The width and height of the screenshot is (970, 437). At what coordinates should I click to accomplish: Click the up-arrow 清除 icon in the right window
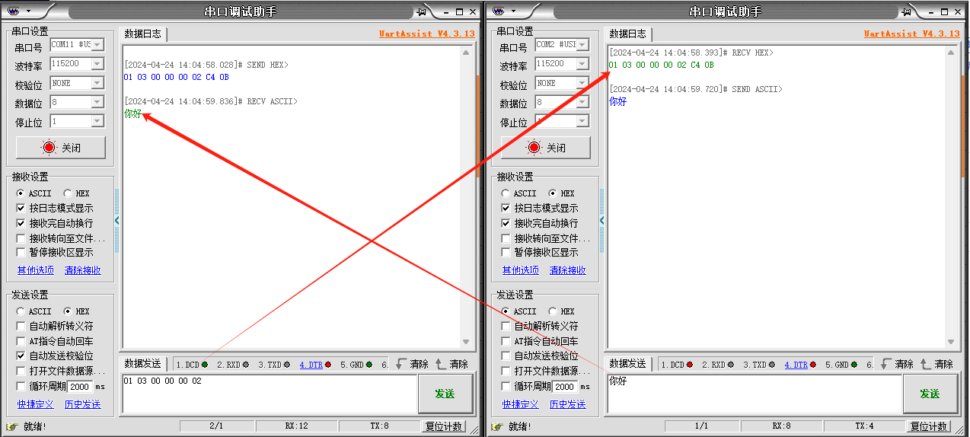pyautogui.click(x=926, y=365)
